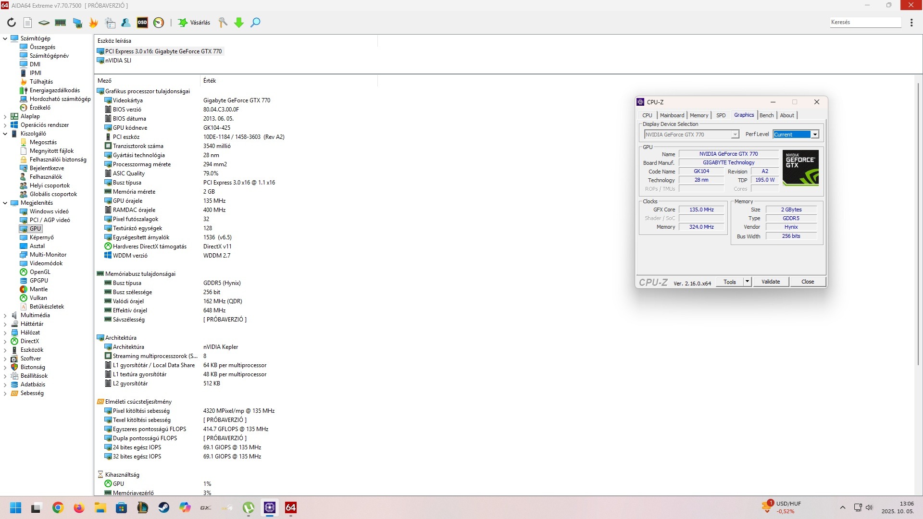Expand the Multimédia tree node
This screenshot has height=519, width=923.
point(5,316)
